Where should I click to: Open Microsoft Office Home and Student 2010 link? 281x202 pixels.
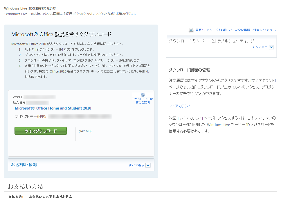tap(53, 108)
